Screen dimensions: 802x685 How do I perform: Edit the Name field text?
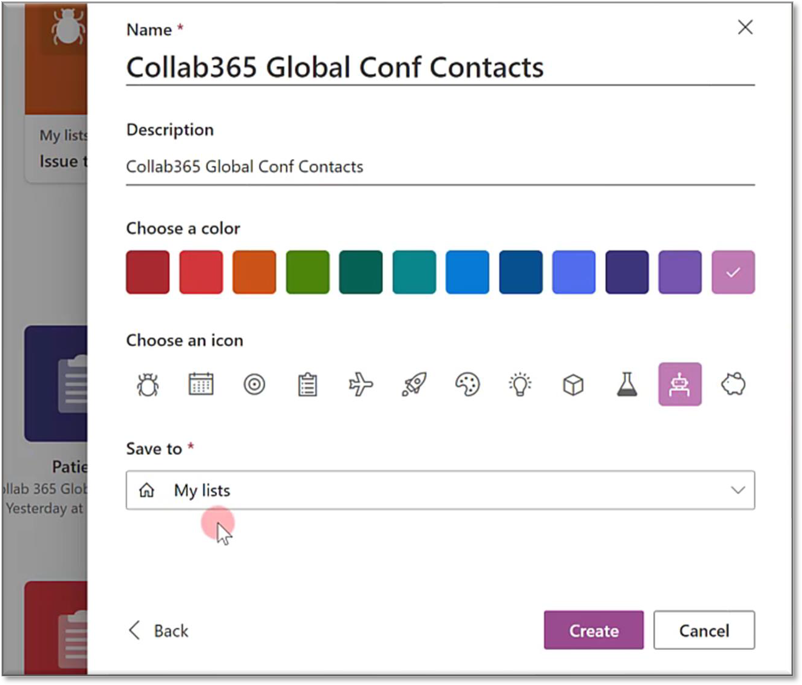440,67
